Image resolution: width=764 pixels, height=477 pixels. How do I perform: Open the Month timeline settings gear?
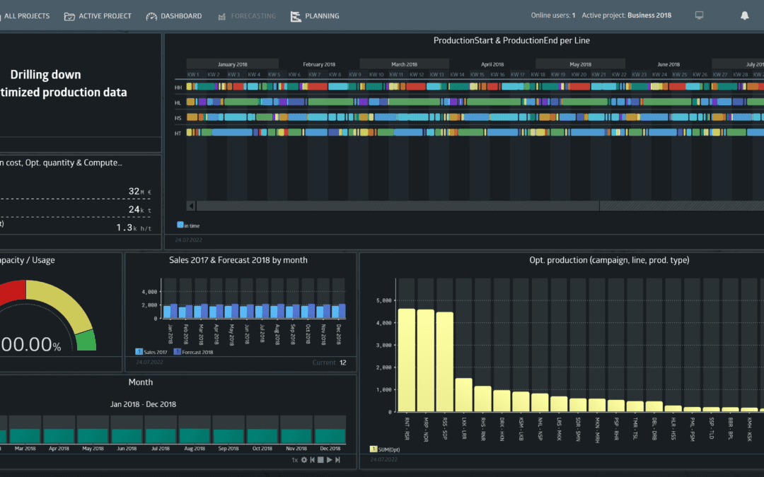(x=304, y=460)
